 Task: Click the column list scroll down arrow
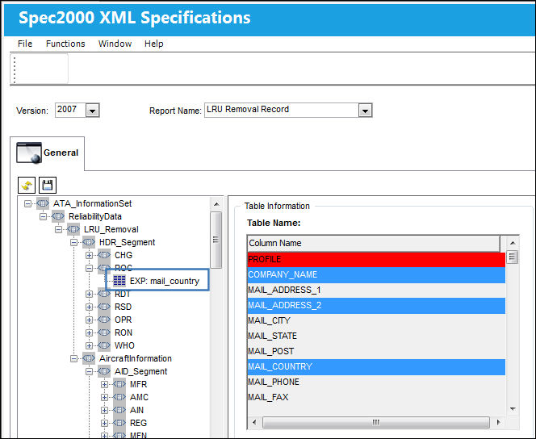513,409
